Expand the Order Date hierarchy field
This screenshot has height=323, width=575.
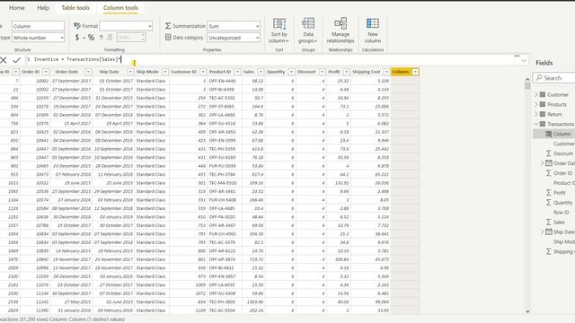pos(543,163)
